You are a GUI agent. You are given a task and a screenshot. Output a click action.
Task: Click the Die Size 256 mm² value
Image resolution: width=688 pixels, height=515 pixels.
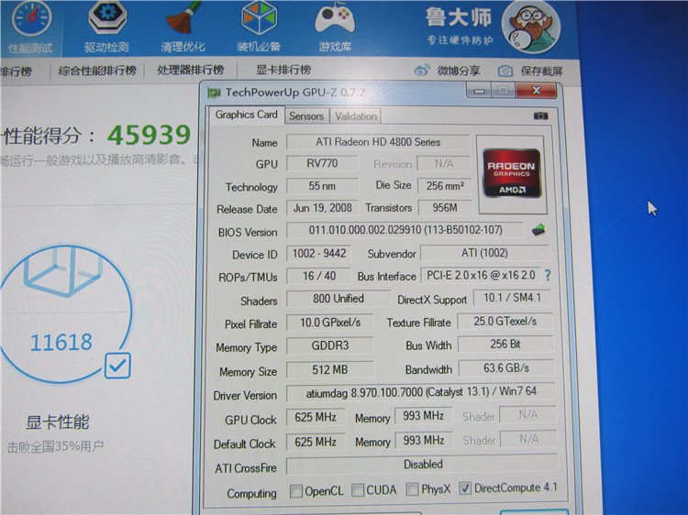pyautogui.click(x=445, y=186)
